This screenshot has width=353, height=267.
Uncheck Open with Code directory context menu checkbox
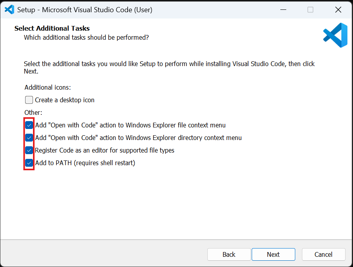[29, 138]
